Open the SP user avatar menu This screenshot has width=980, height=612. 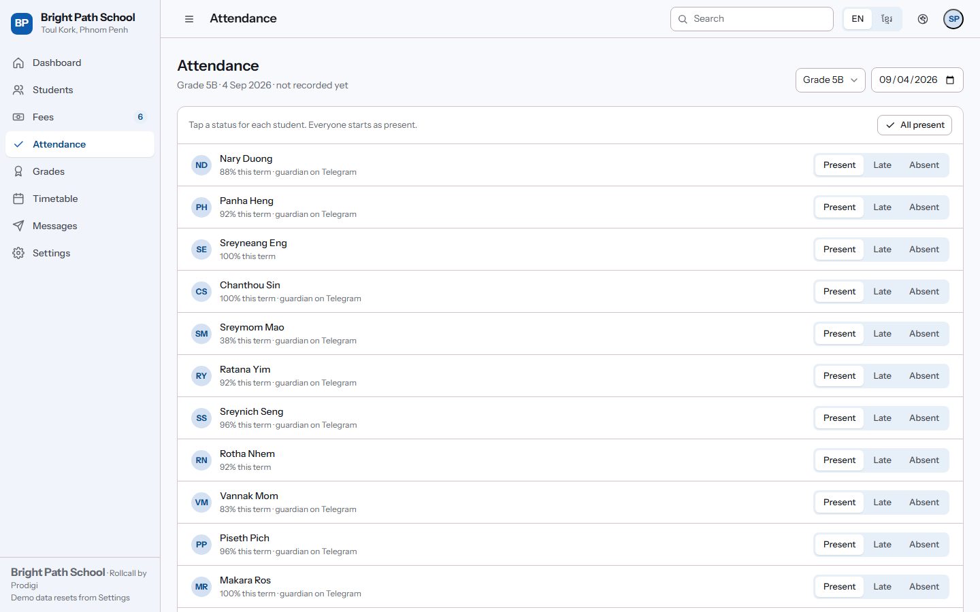953,19
